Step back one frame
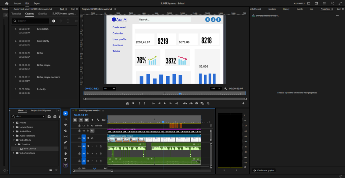Image resolution: width=345 pixels, height=178 pixels. point(159,103)
